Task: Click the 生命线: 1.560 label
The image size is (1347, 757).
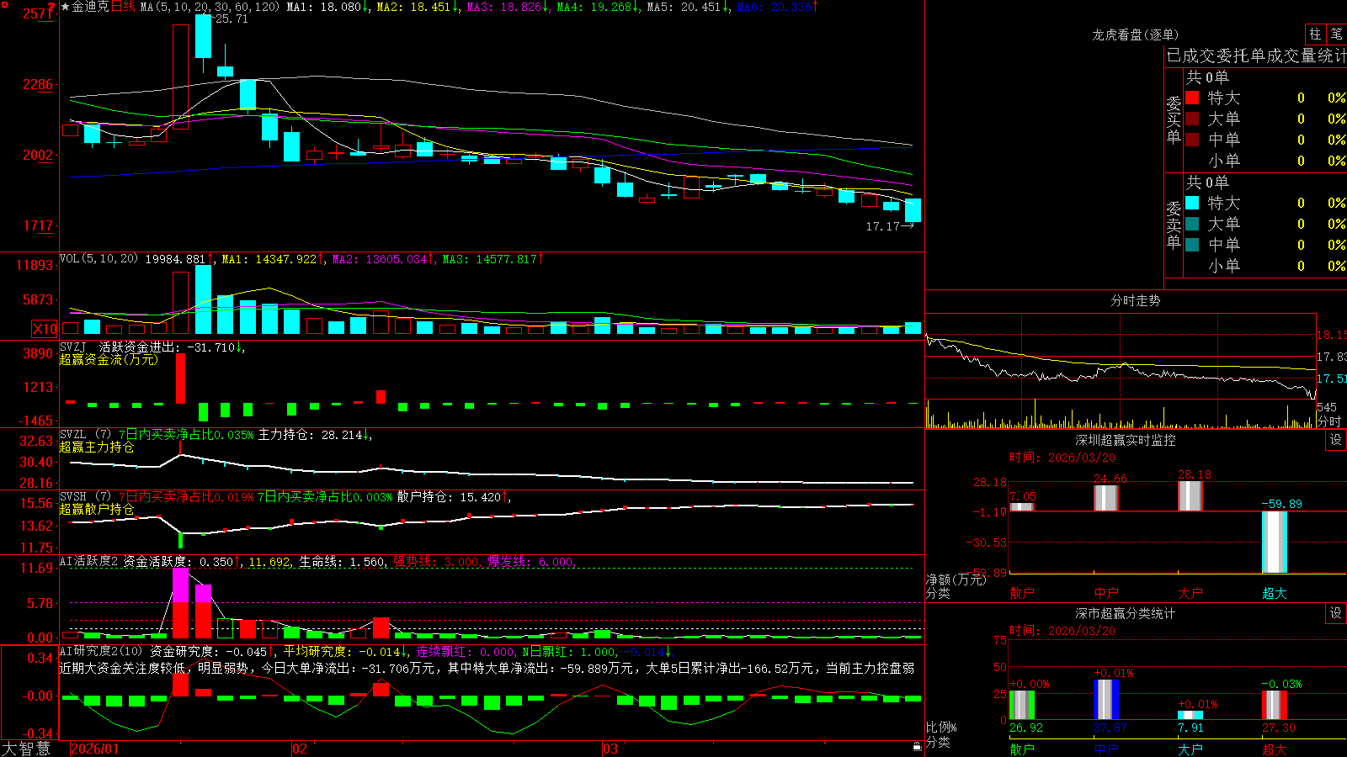Action: click(x=343, y=562)
